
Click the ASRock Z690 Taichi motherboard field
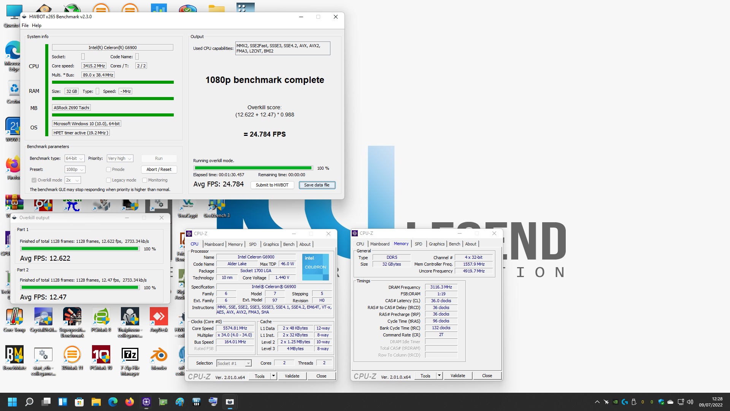(71, 108)
